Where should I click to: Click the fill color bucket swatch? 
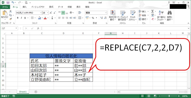coord(39,18)
